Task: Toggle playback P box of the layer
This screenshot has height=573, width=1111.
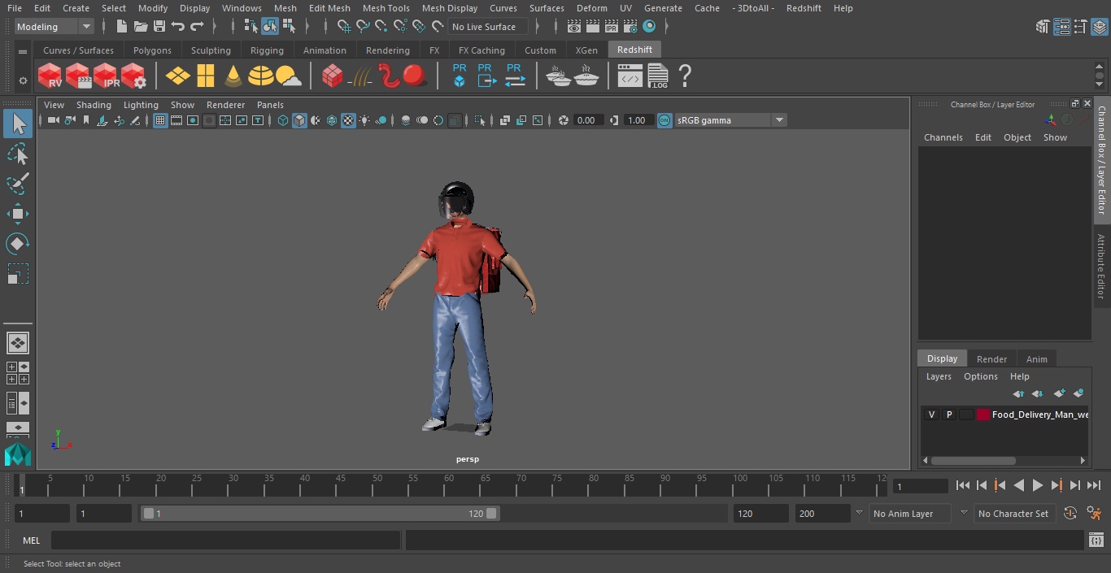Action: 948,415
